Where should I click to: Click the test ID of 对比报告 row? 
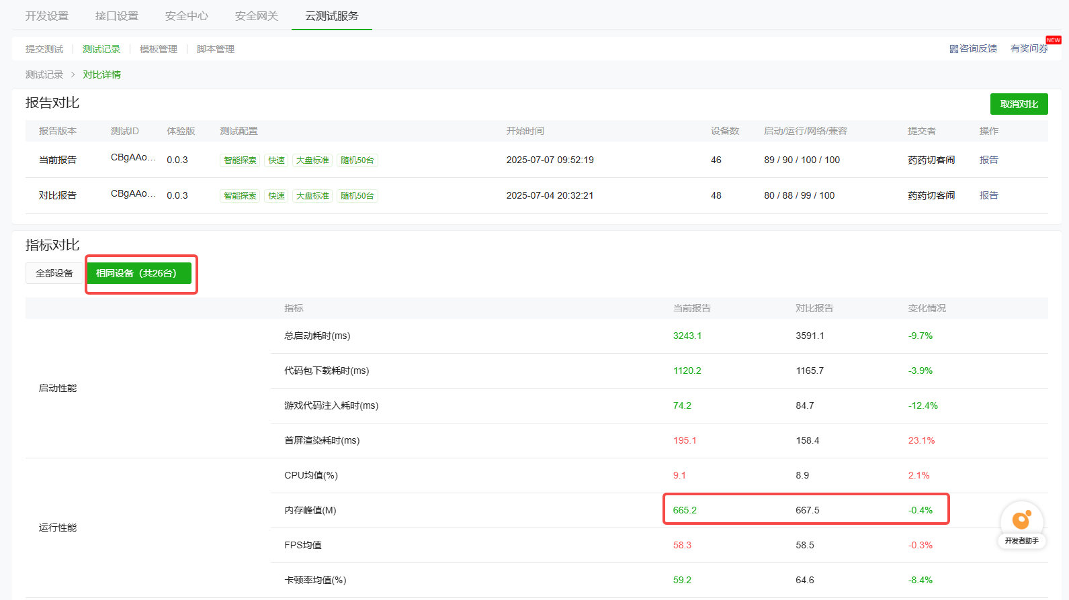pos(133,194)
